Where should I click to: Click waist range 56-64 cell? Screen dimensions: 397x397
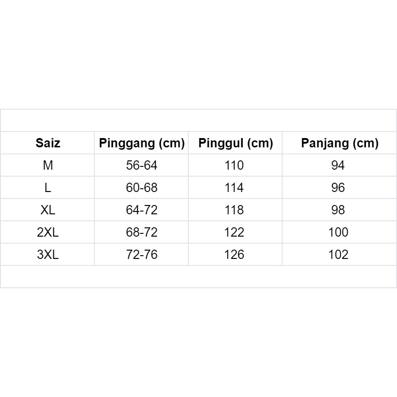click(142, 165)
